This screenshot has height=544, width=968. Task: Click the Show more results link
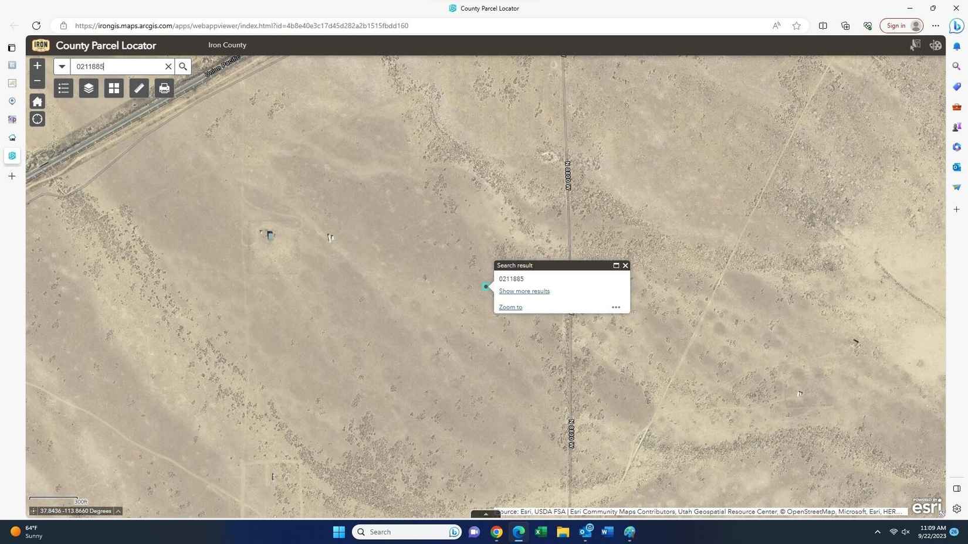[524, 291]
